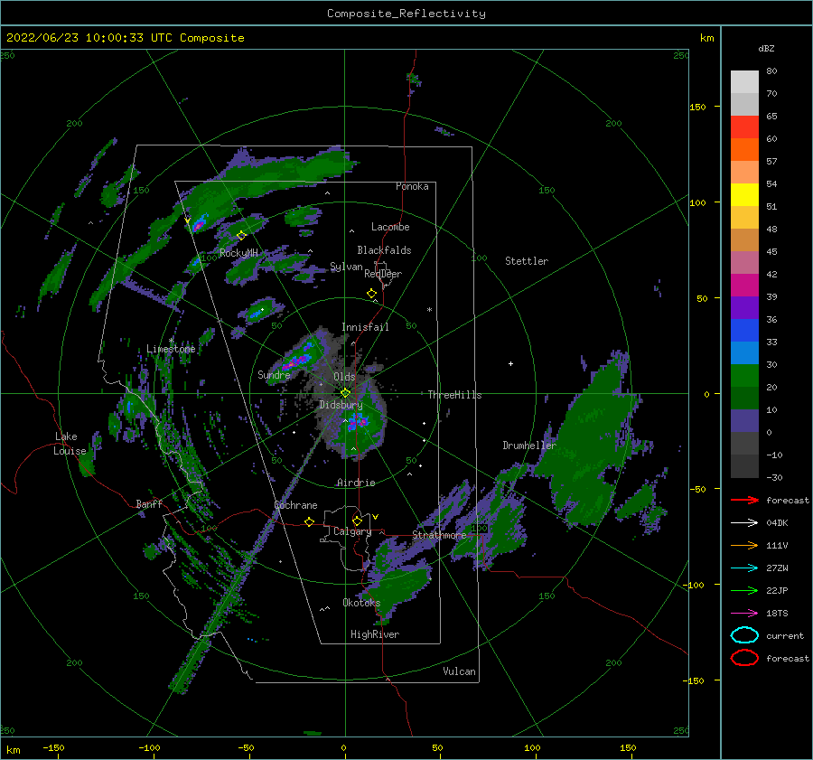Image resolution: width=813 pixels, height=760 pixels.
Task: Click the cyan current ellipse in legend
Action: [x=744, y=635]
